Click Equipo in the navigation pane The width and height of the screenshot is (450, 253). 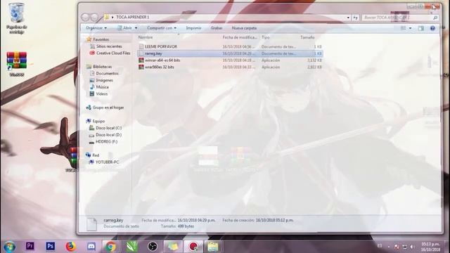coord(98,121)
